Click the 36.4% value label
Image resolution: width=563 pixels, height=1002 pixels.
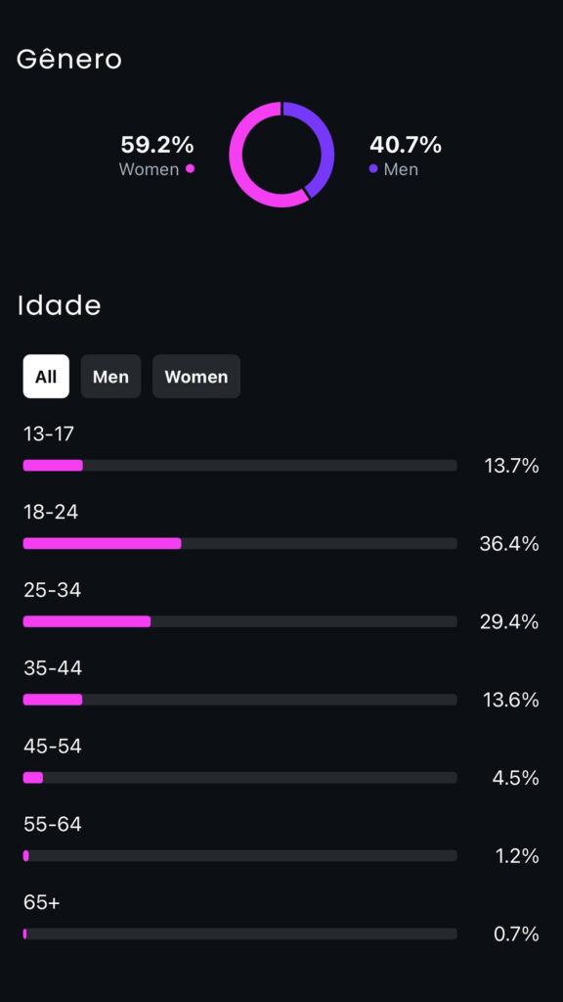pos(508,544)
